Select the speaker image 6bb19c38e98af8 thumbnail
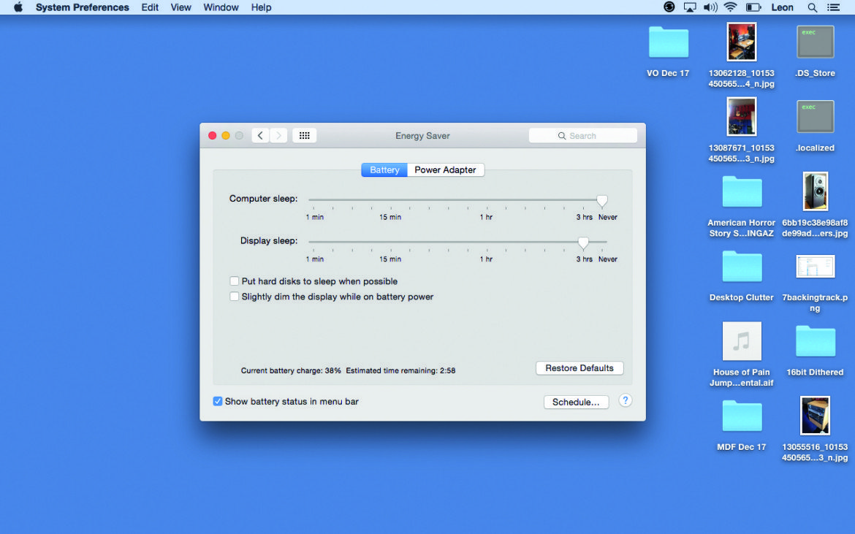 816,191
